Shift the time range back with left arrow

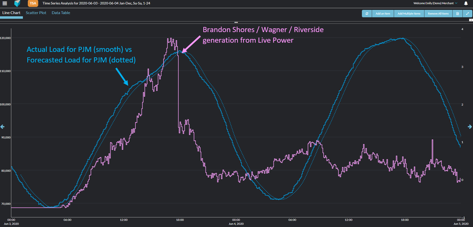tap(2, 127)
